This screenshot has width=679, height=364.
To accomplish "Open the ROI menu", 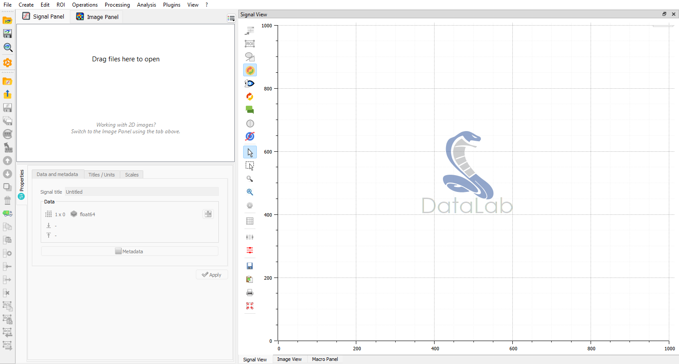I will click(61, 5).
